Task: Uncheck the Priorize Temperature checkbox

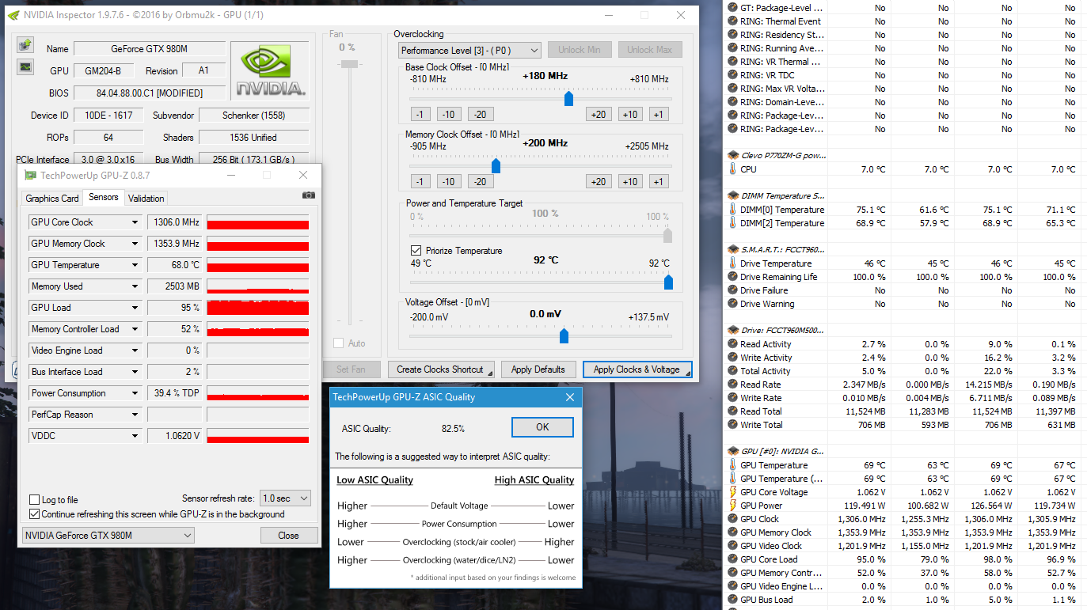Action: tap(416, 251)
